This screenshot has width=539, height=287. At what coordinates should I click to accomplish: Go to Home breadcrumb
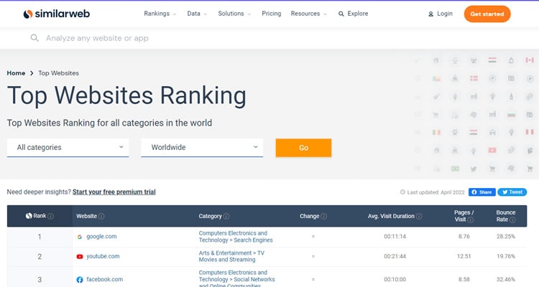click(x=16, y=73)
